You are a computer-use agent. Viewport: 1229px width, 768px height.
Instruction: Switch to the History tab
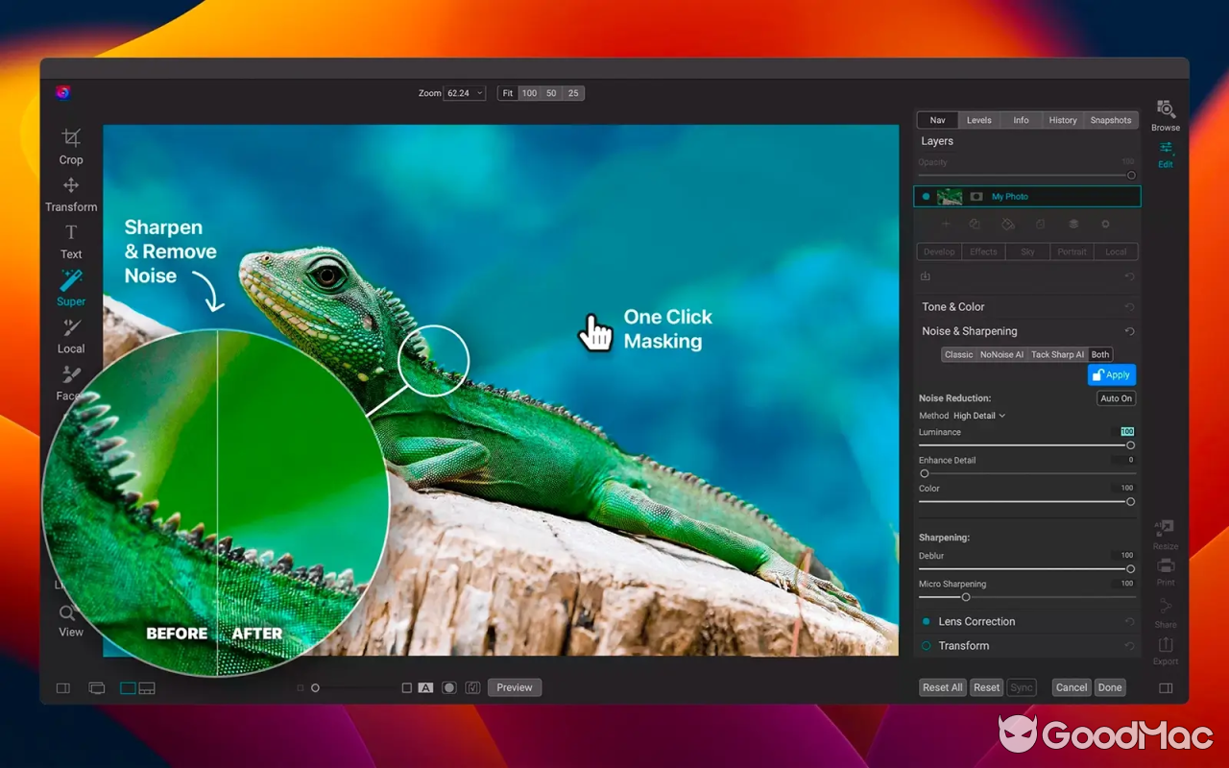tap(1062, 120)
